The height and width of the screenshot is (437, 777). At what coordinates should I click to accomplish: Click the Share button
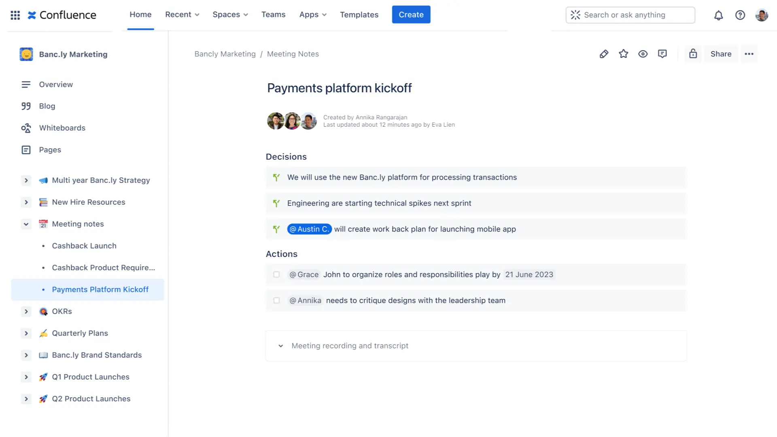click(x=721, y=54)
